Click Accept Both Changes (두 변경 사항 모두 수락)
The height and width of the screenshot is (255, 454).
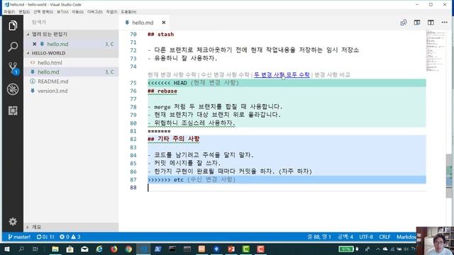282,75
